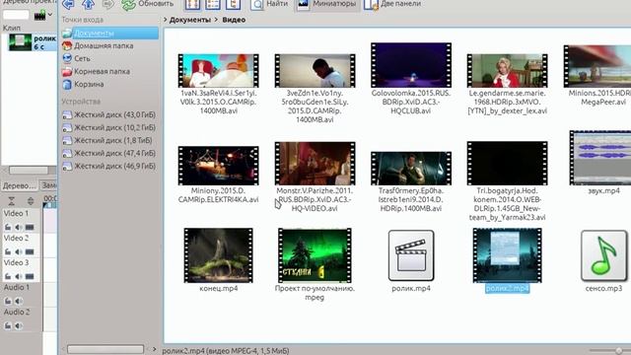The height and width of the screenshot is (355, 631).
Task: Select TrasfOrmery.Ep0ha.Istreb1eni9 video thumbnail
Action: (x=411, y=169)
